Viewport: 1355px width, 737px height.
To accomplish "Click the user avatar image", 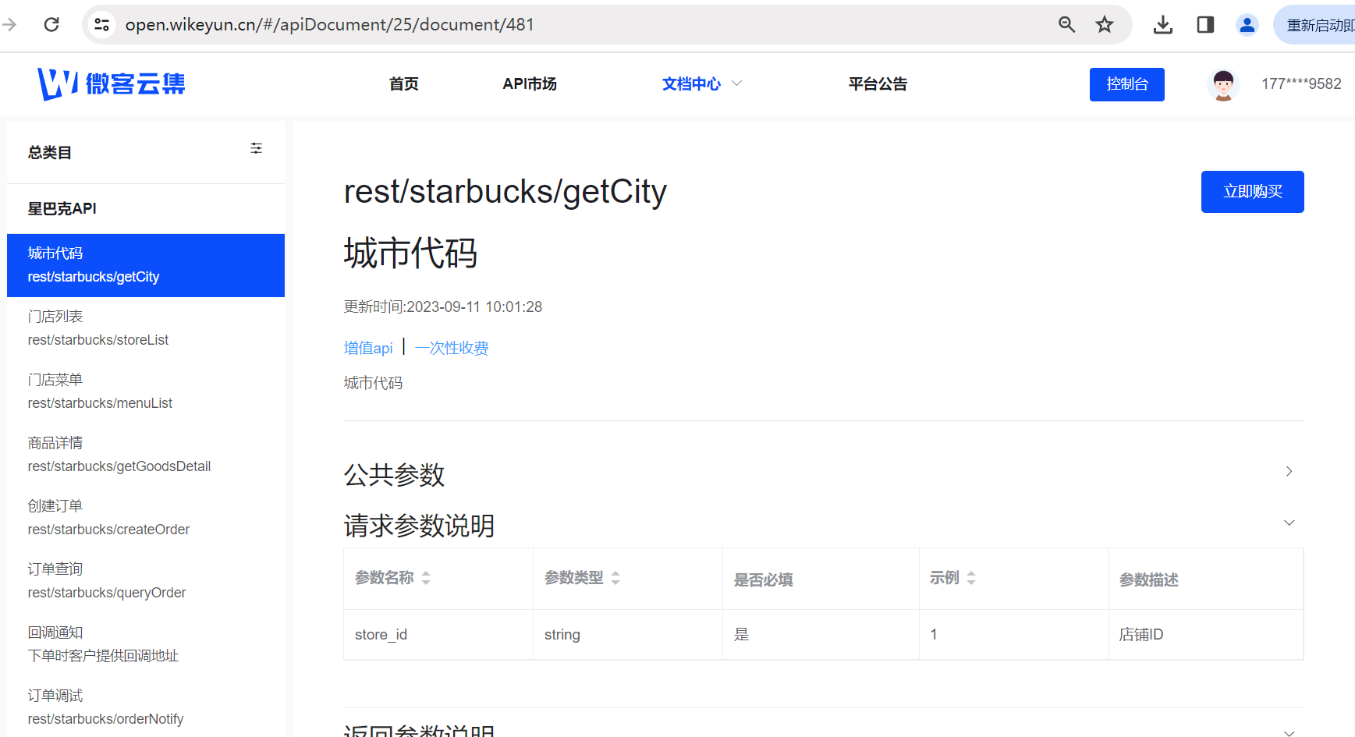I will (1223, 84).
